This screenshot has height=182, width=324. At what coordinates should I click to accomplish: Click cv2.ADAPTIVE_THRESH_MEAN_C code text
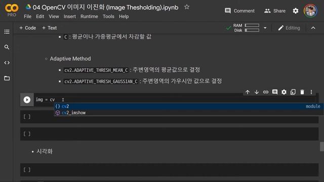[x=96, y=70]
